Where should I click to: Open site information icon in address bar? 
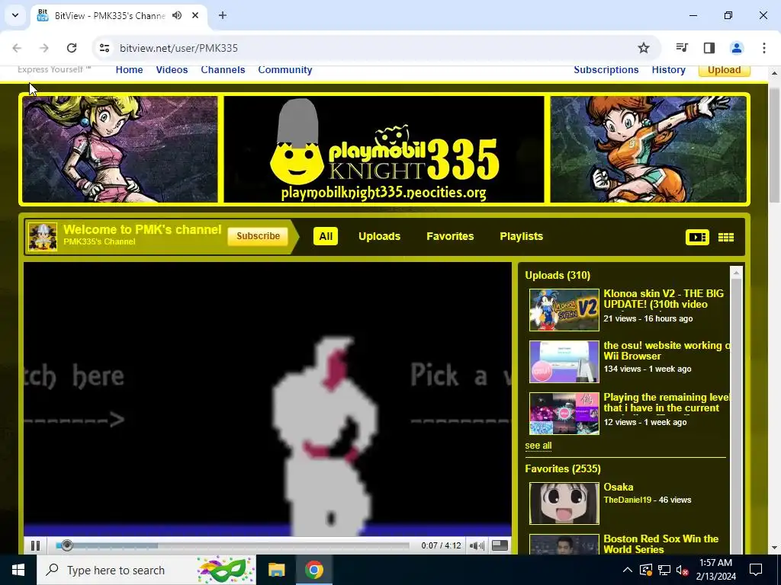[x=104, y=48]
